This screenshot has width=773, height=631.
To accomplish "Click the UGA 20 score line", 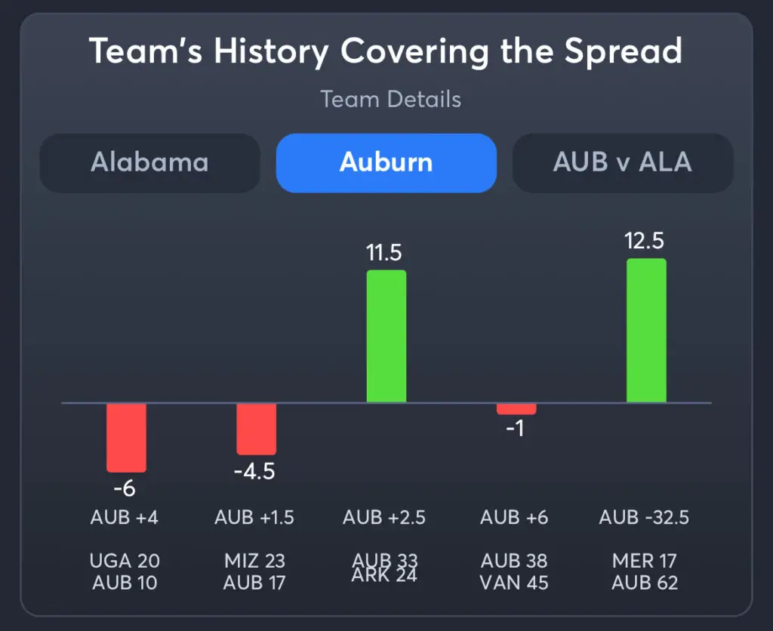I will pyautogui.click(x=125, y=561).
